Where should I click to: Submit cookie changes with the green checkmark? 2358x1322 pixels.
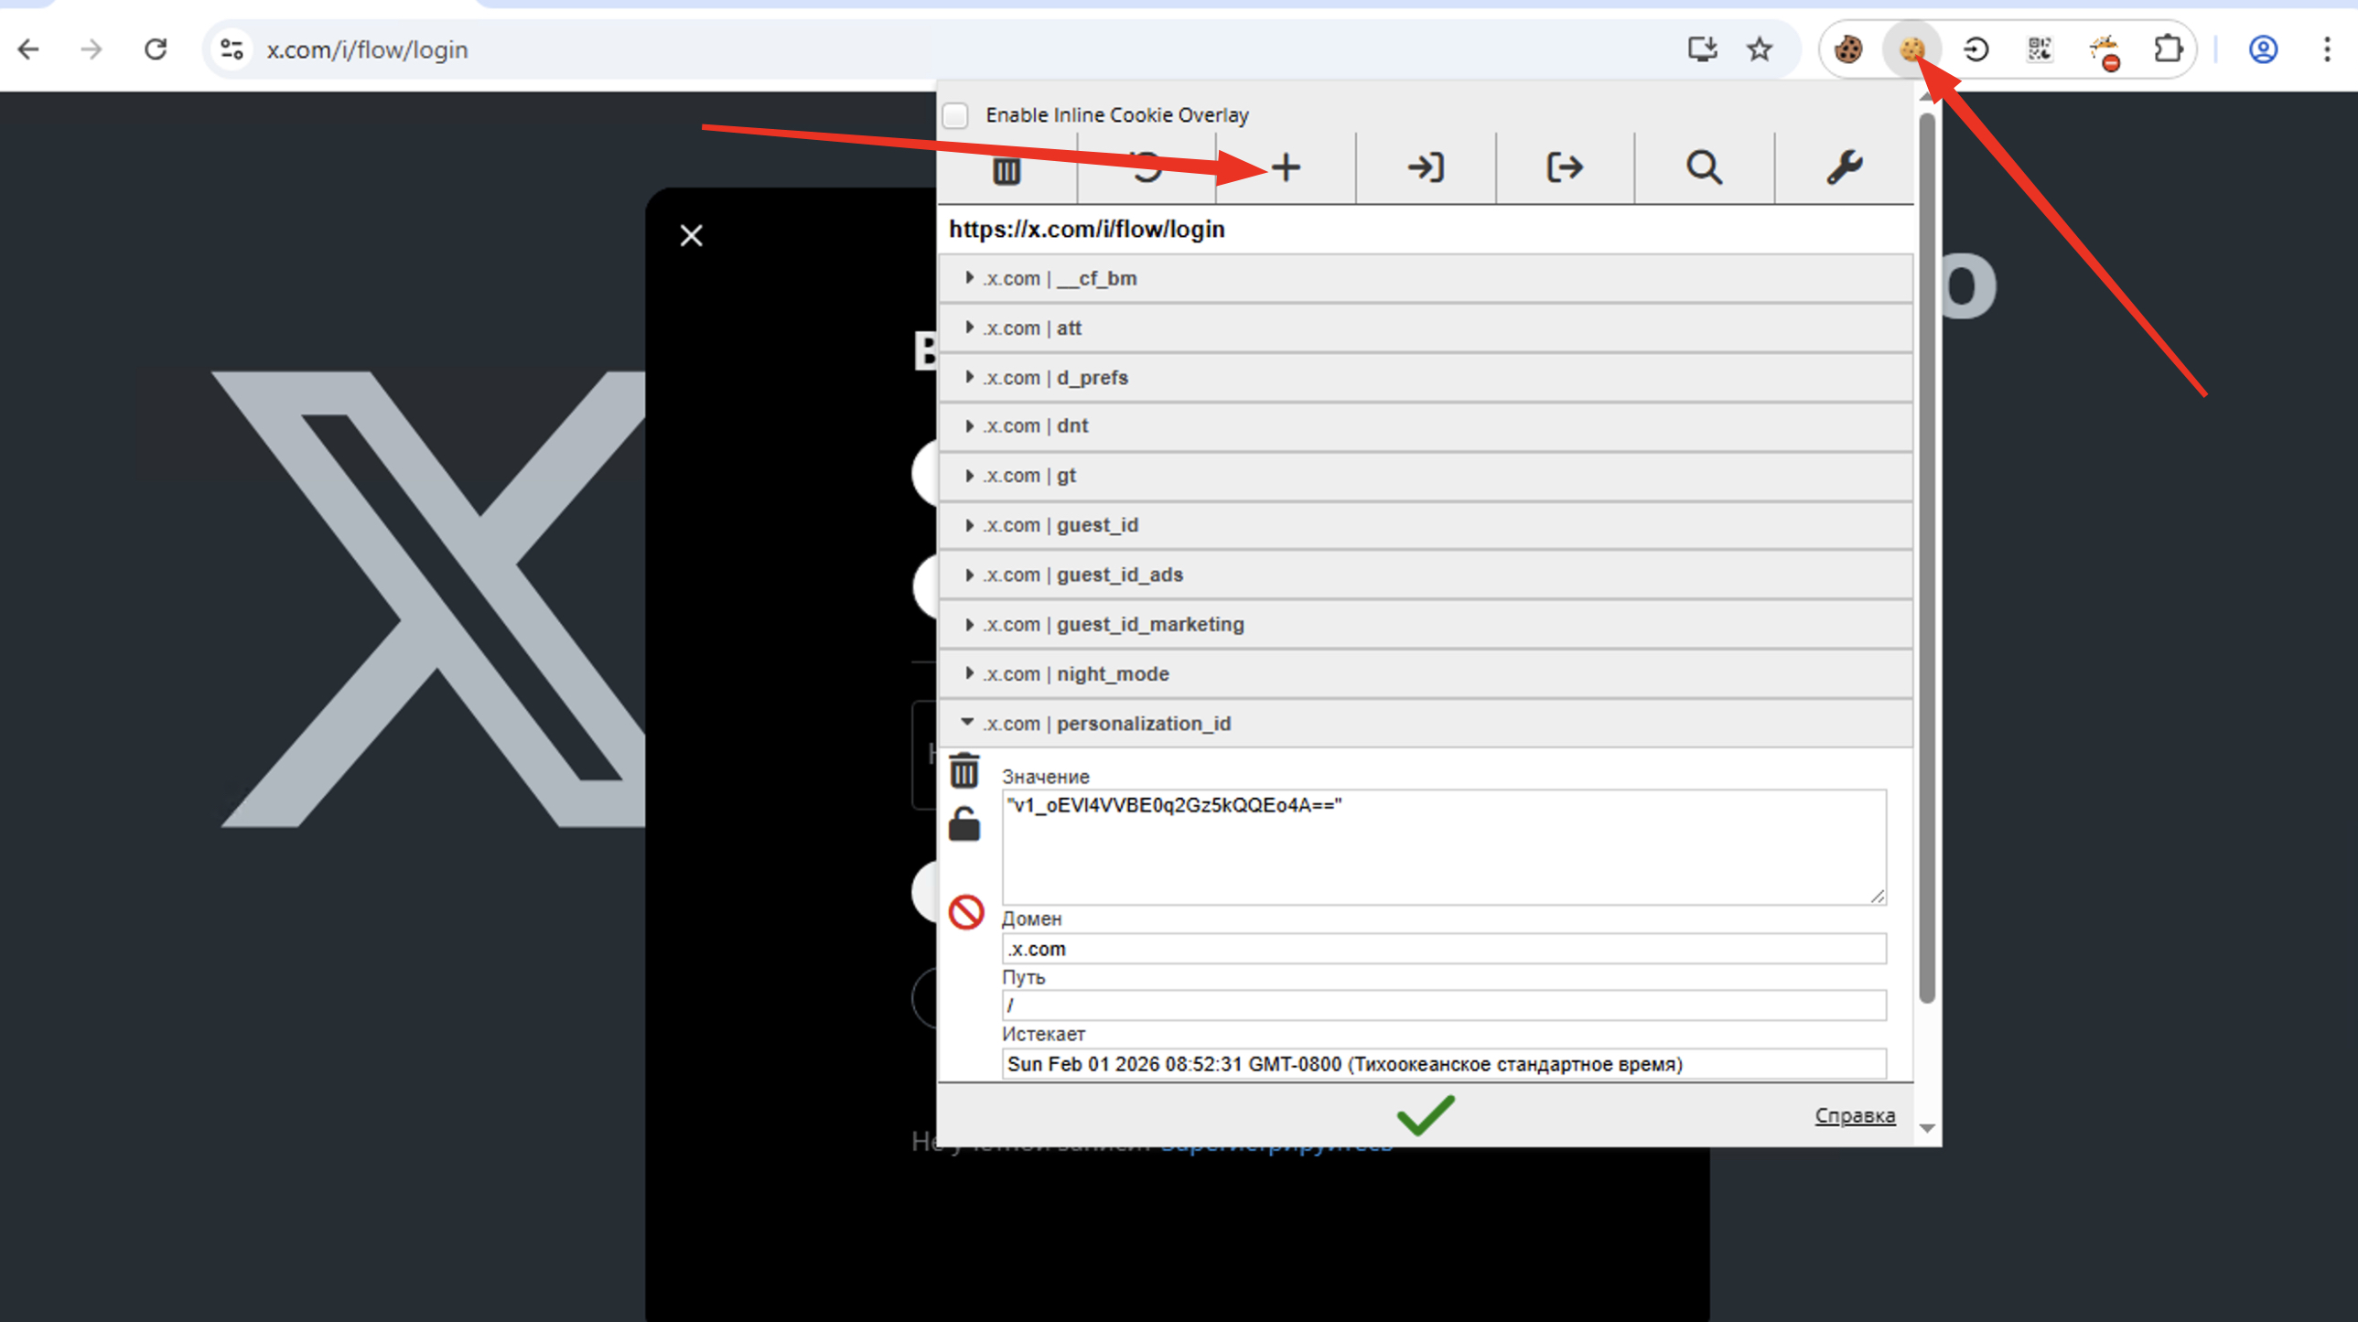tap(1426, 1115)
